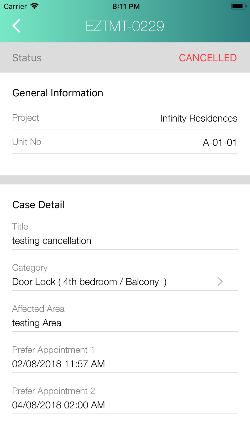The image size is (250, 445).
Task: Go back using the left arrow icon
Action: (16, 26)
